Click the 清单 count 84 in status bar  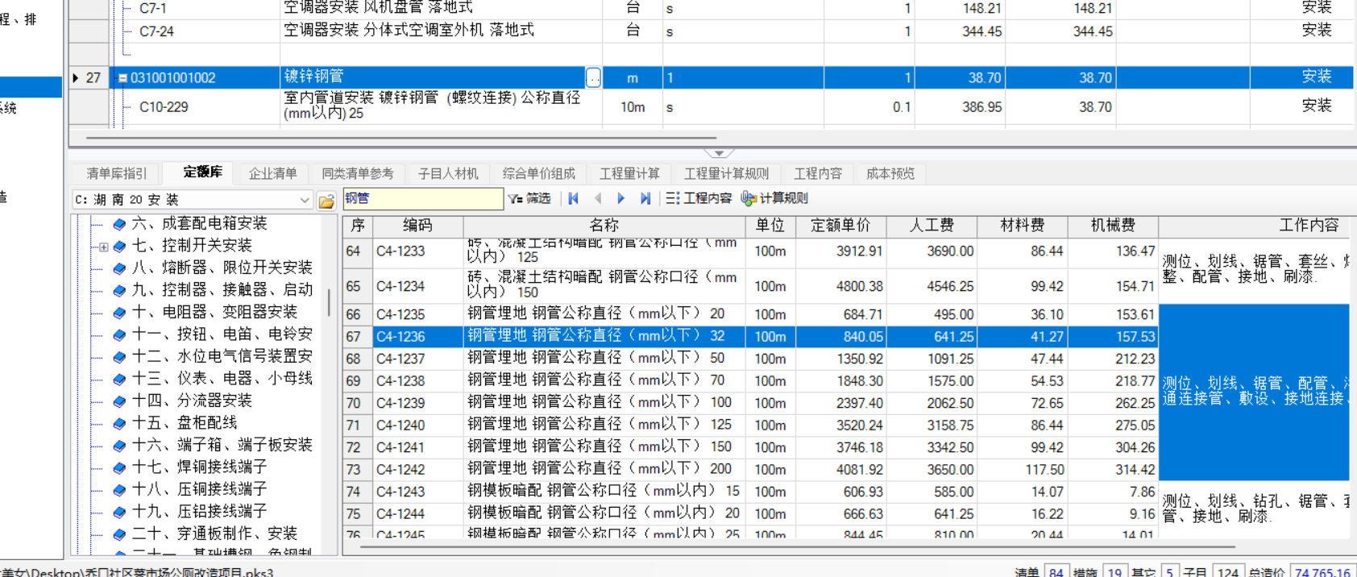[1056, 571]
